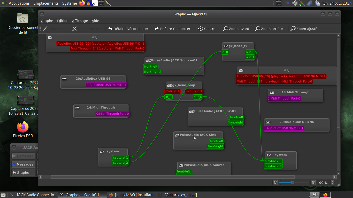Select the playback_2 port of system
This screenshot has width=353, height=198.
pos(273,166)
